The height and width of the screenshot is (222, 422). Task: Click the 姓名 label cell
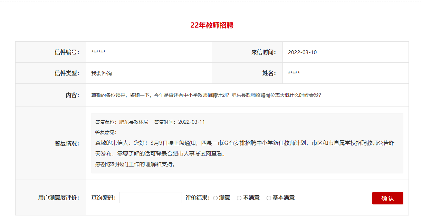pos(269,73)
